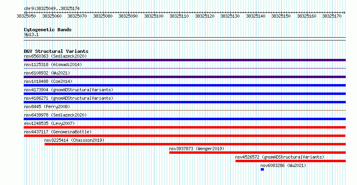
Task: Open variant label nsv8445 (Perry2008)
Action: coord(47,107)
